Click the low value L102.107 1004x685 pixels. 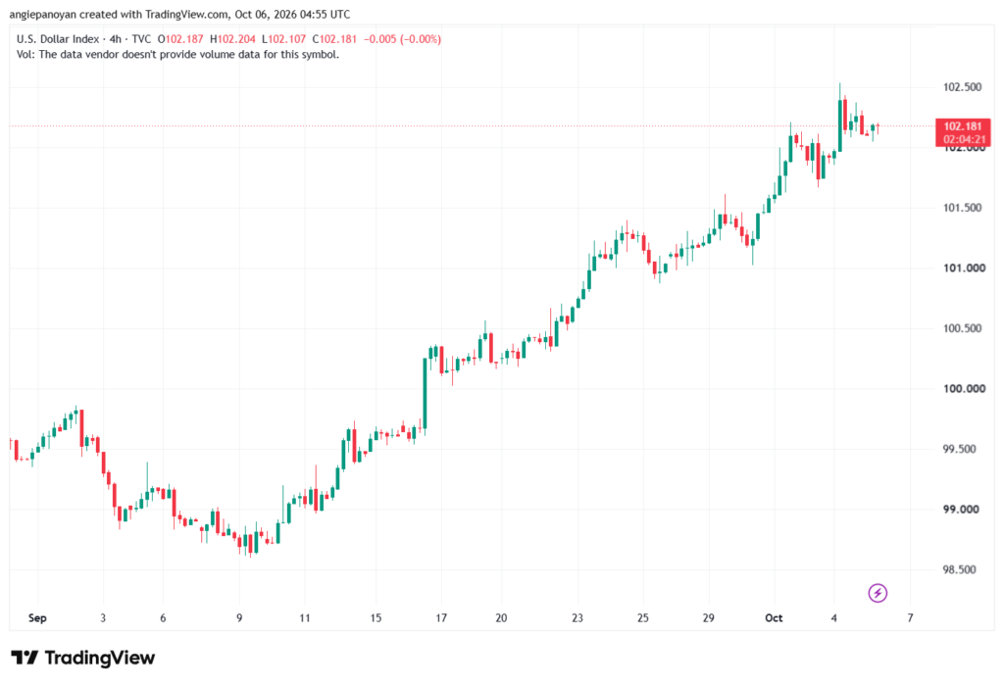[283, 39]
